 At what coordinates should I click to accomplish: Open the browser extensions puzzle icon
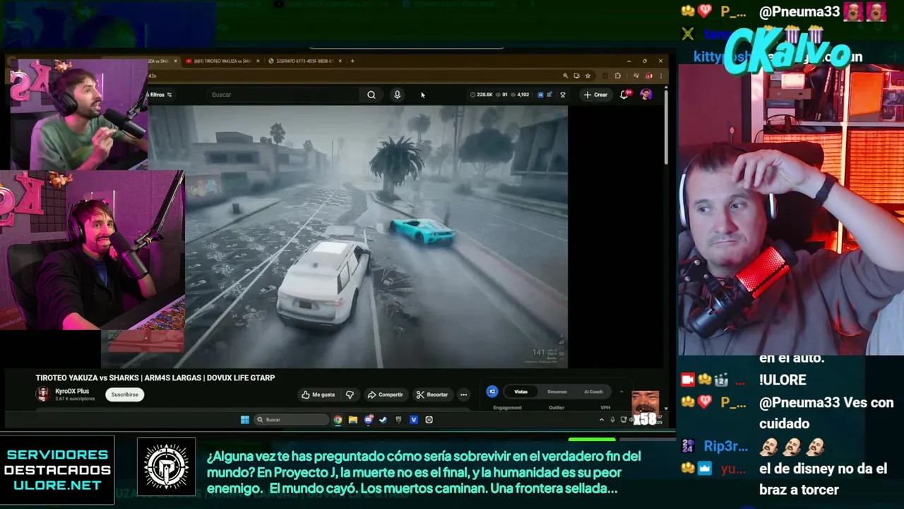click(x=617, y=76)
